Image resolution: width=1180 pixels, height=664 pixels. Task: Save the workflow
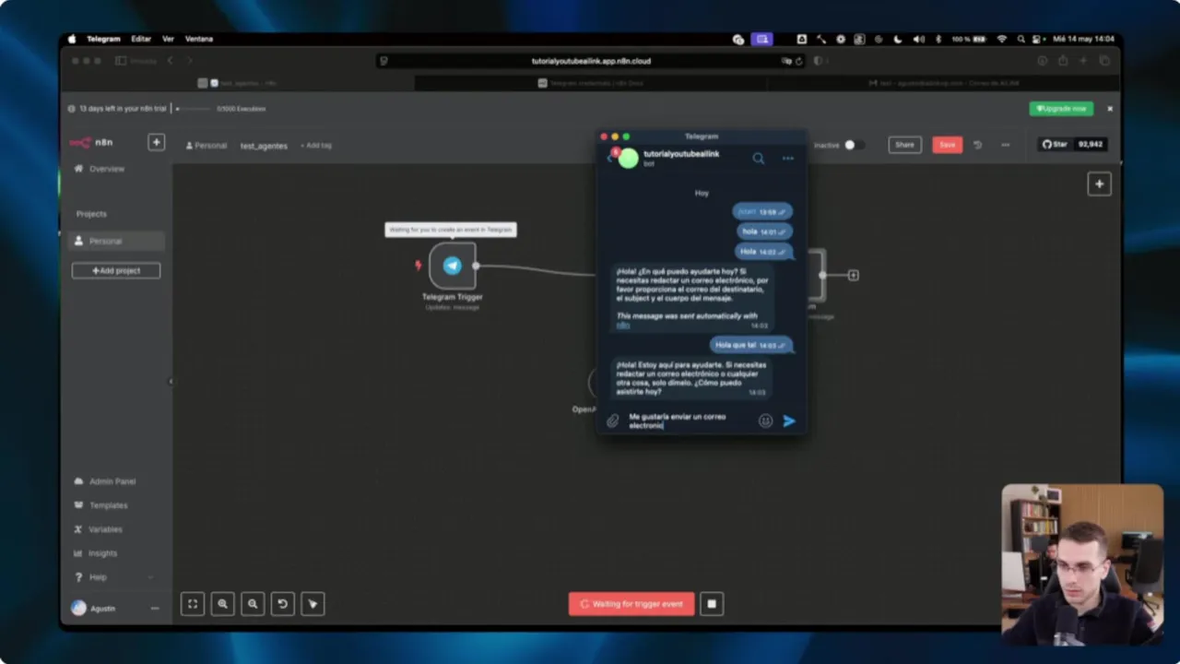(x=947, y=145)
